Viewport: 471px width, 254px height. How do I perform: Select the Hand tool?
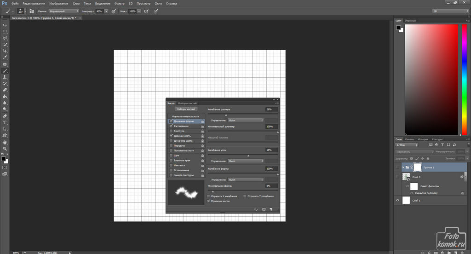(5, 142)
